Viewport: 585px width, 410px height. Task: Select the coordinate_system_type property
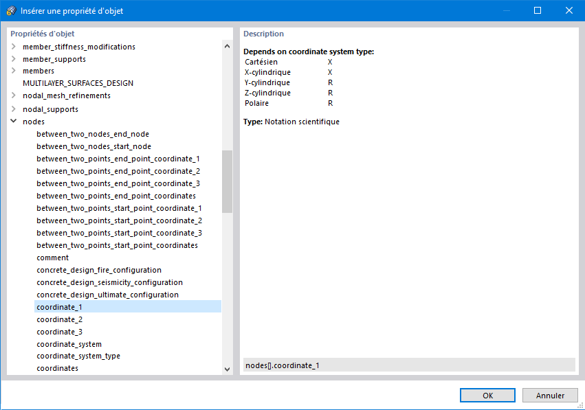[x=78, y=356]
